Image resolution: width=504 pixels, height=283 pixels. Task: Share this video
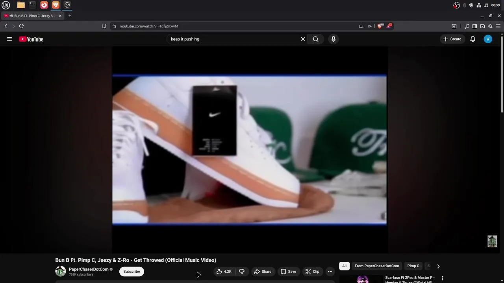(263, 272)
